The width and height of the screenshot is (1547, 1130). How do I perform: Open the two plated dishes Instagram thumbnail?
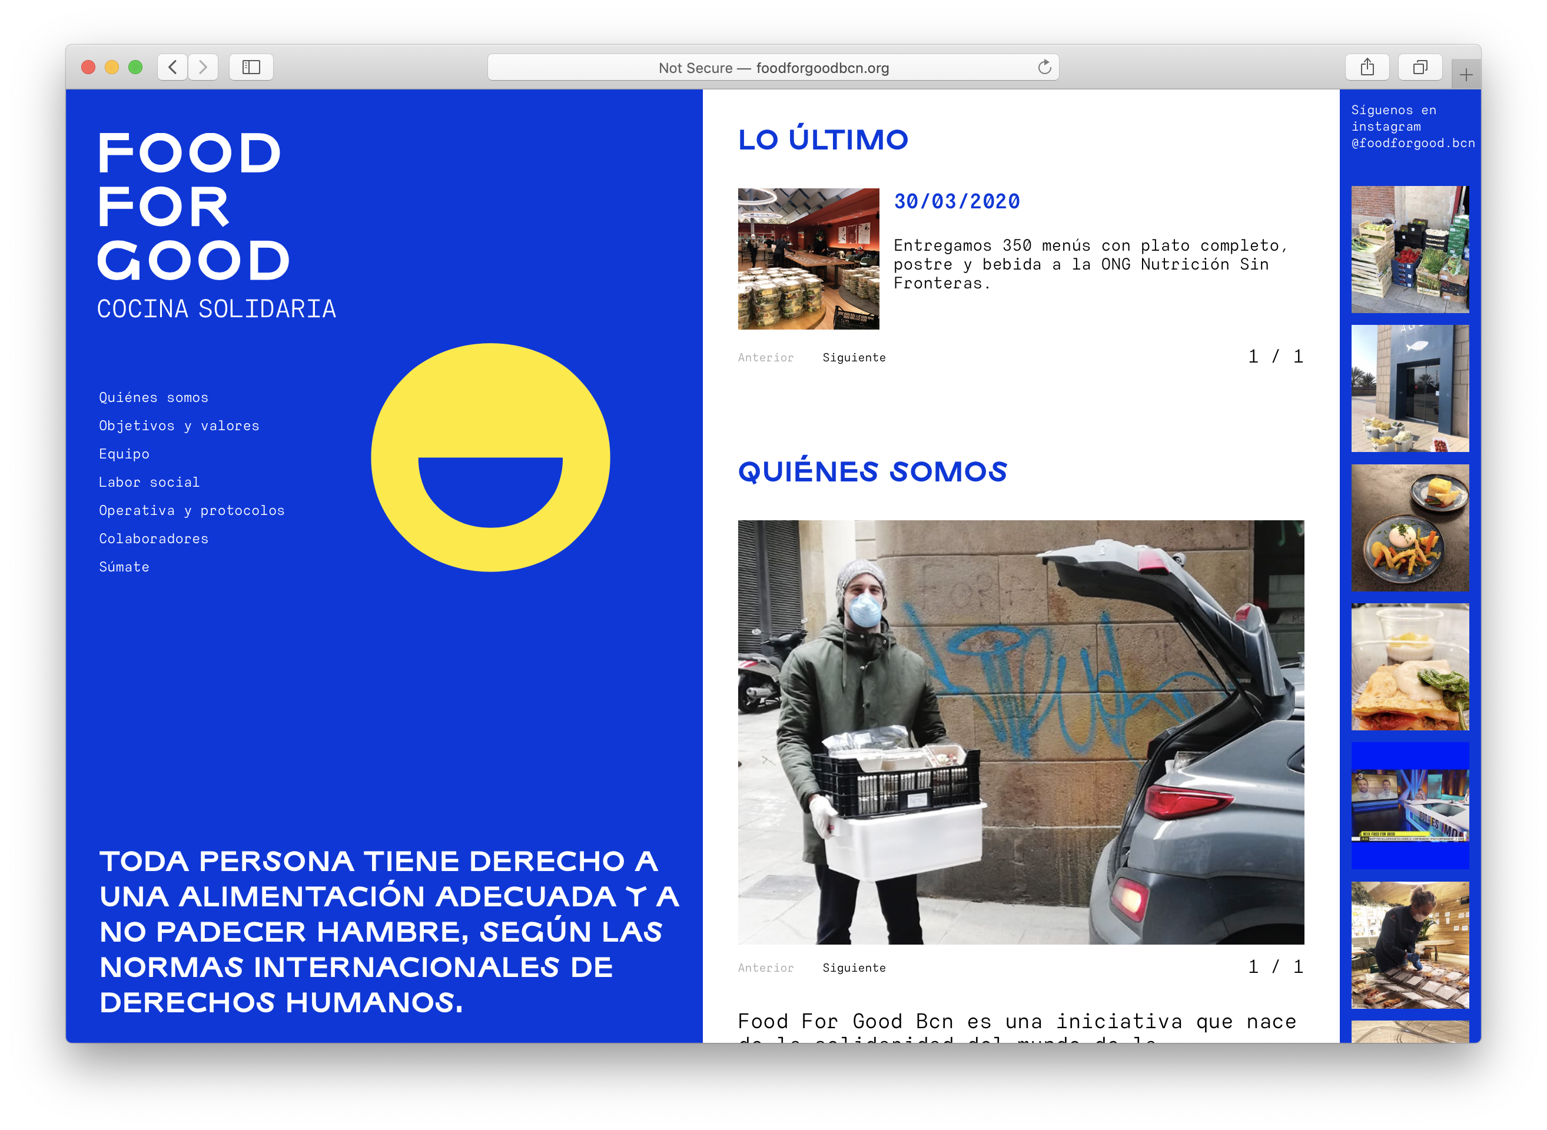pos(1409,527)
